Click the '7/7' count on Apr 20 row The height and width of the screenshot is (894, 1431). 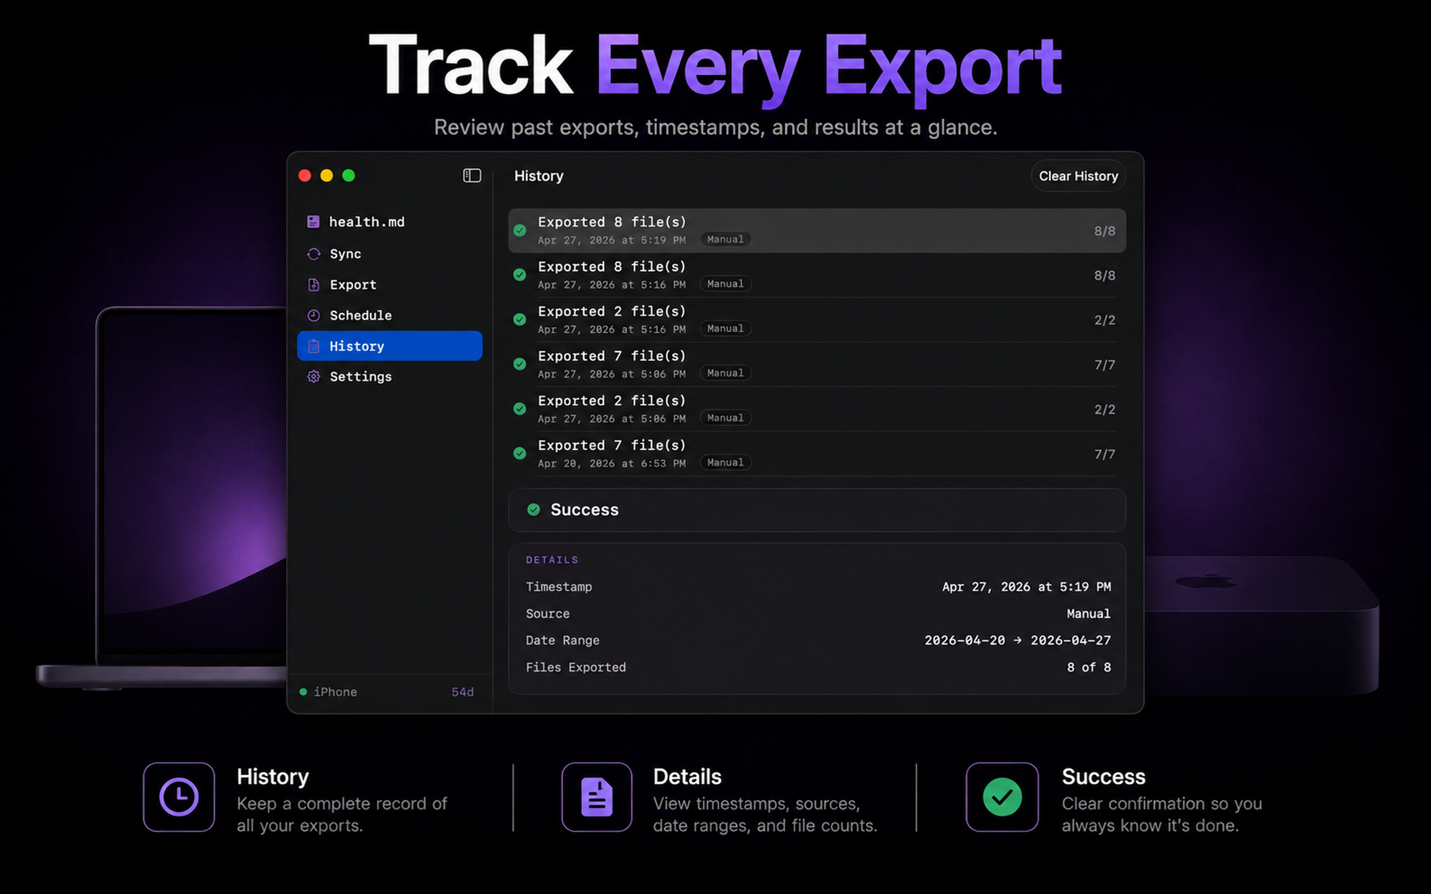pyautogui.click(x=1104, y=454)
